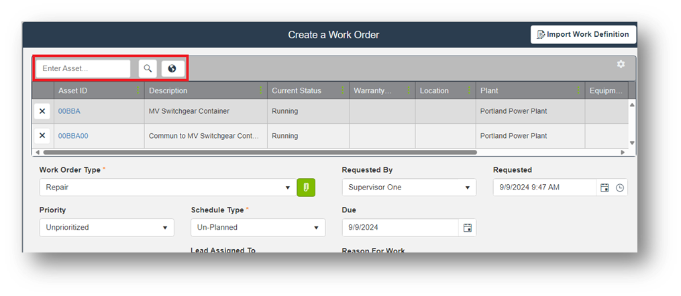This screenshot has height=296, width=681.
Task: Open the calendar picker for Requested date
Action: coord(605,188)
